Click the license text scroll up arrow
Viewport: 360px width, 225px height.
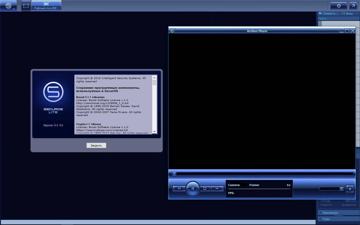[154, 78]
